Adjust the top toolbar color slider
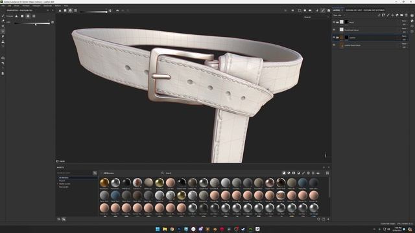 point(93,12)
